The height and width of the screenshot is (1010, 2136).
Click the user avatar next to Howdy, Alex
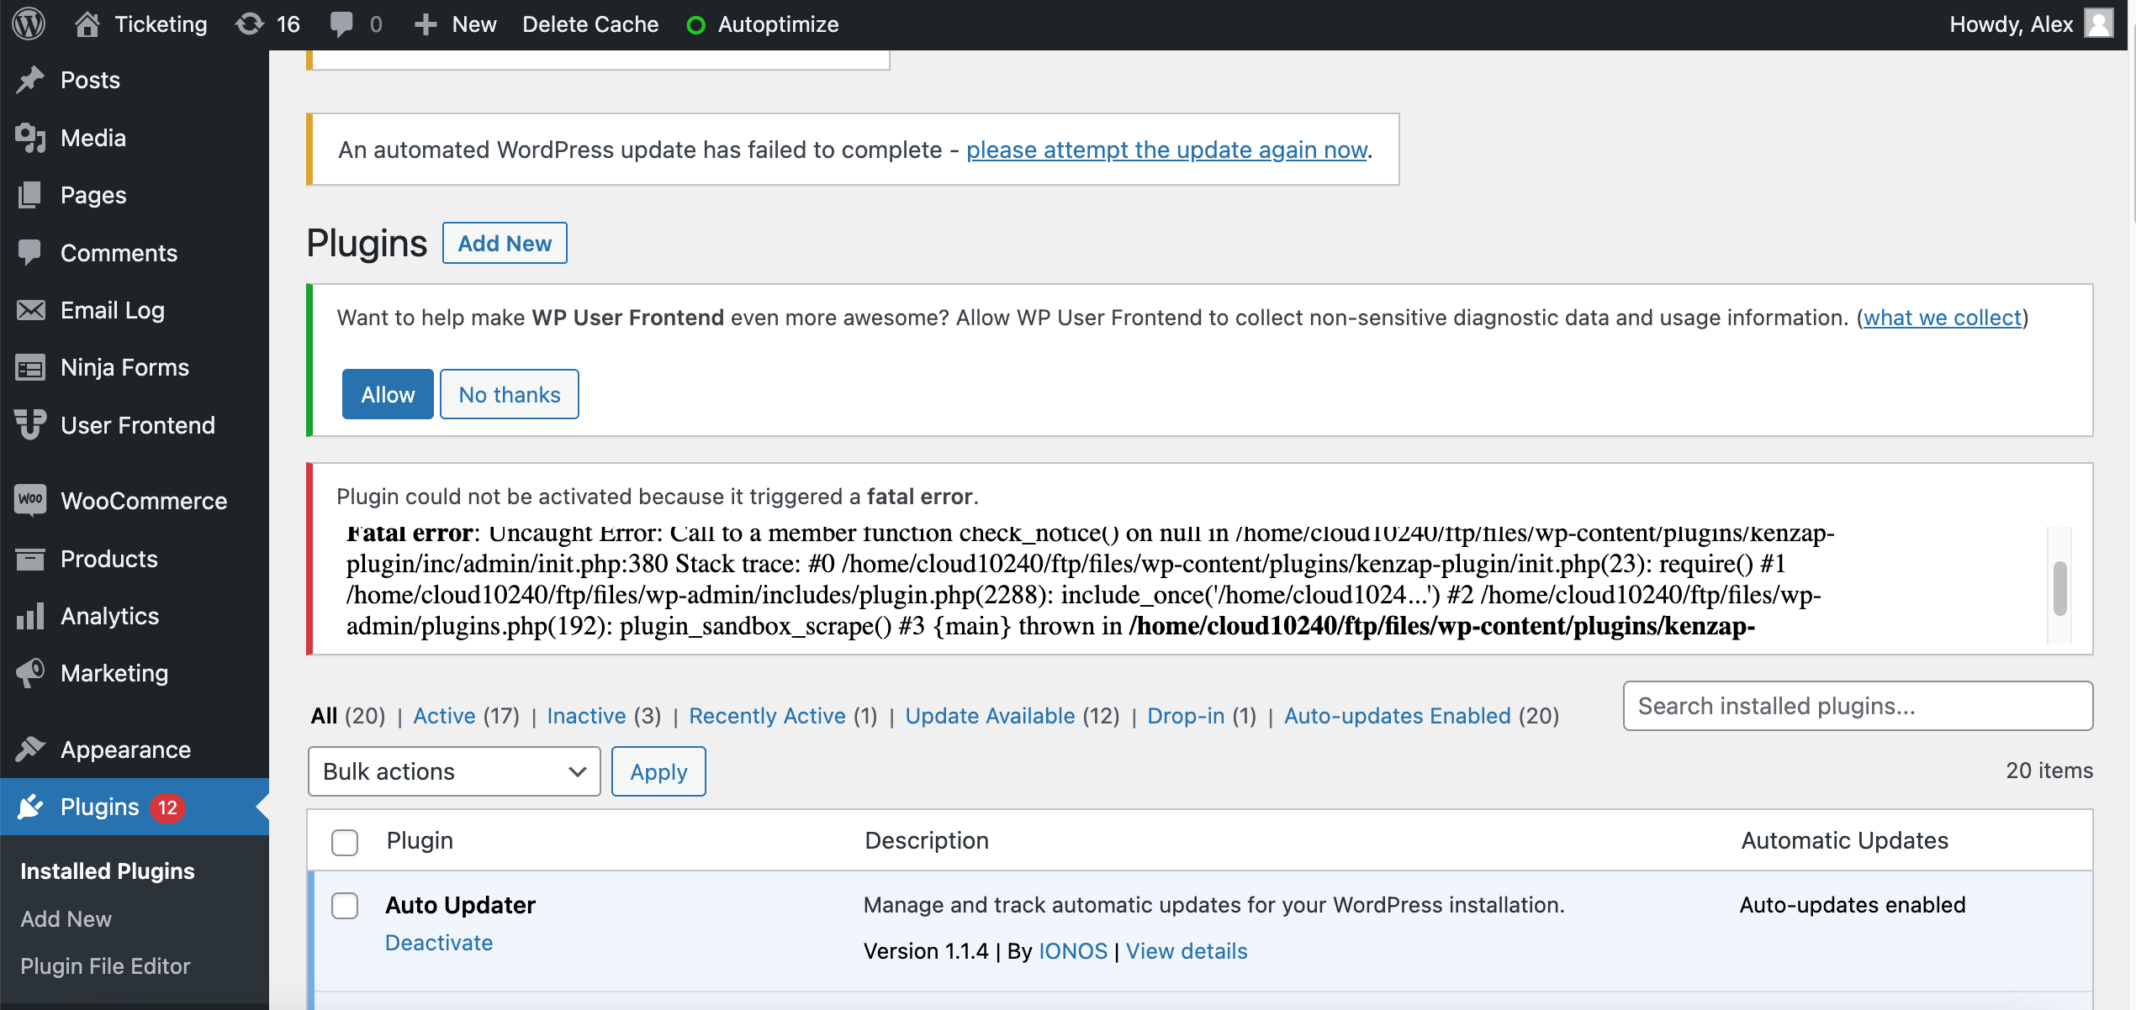pyautogui.click(x=2099, y=24)
